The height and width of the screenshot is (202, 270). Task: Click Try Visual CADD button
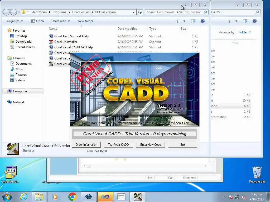pyautogui.click(x=118, y=145)
